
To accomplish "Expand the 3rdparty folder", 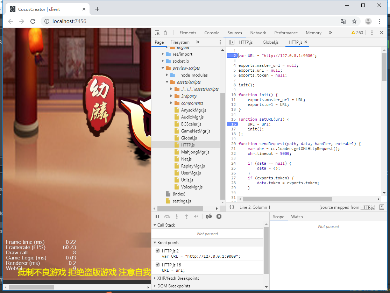I will click(x=171, y=96).
